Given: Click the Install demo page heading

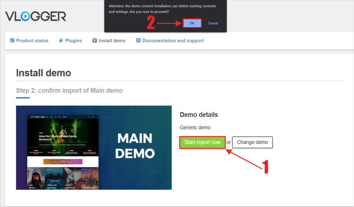Looking at the screenshot, I should tap(44, 73).
